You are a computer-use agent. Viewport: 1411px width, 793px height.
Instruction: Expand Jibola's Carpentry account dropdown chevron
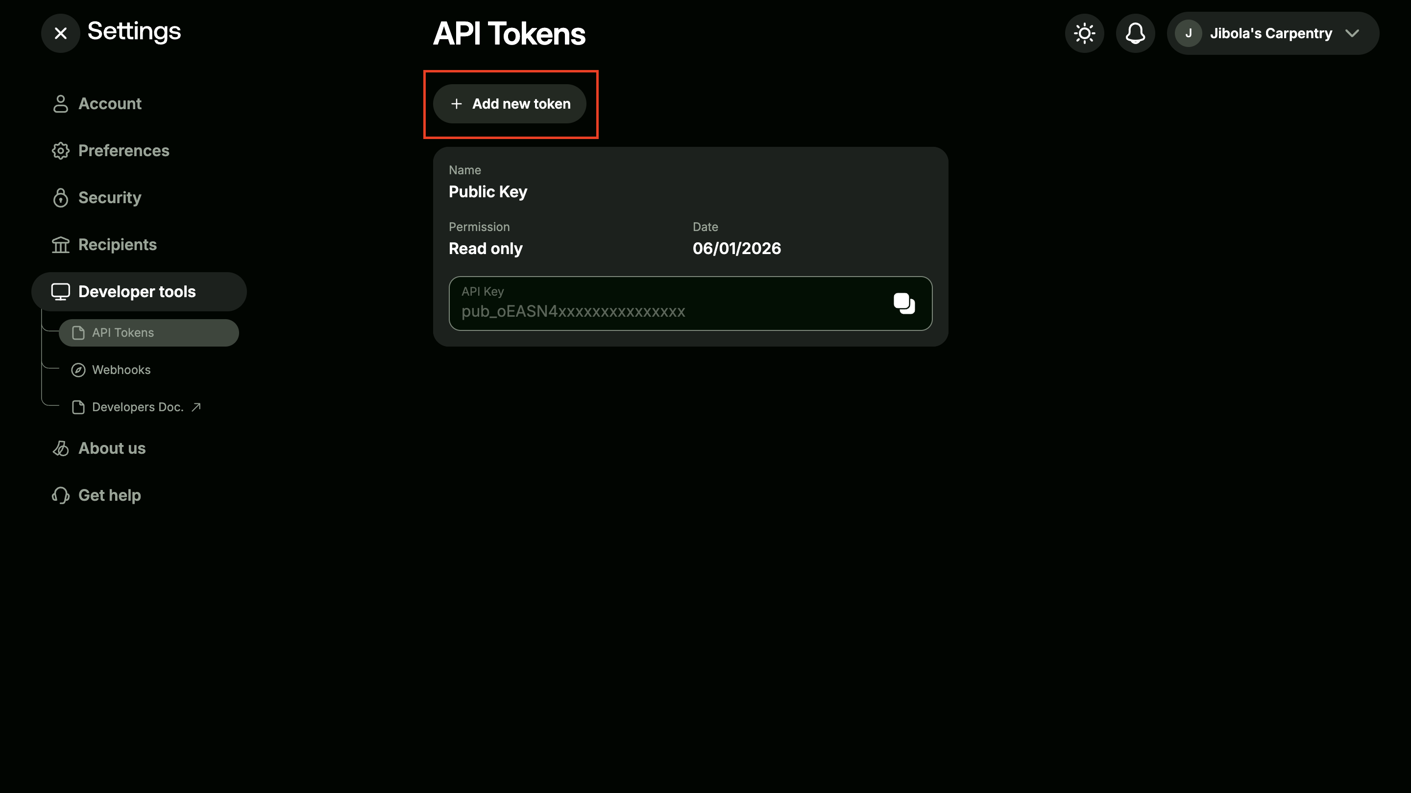tap(1352, 33)
